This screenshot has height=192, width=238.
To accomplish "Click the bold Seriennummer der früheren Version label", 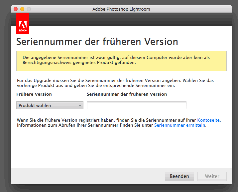I will (127, 94).
